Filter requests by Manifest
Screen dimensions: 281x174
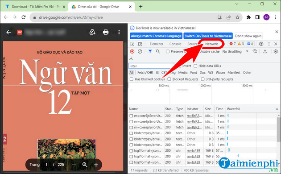[x=234, y=73]
